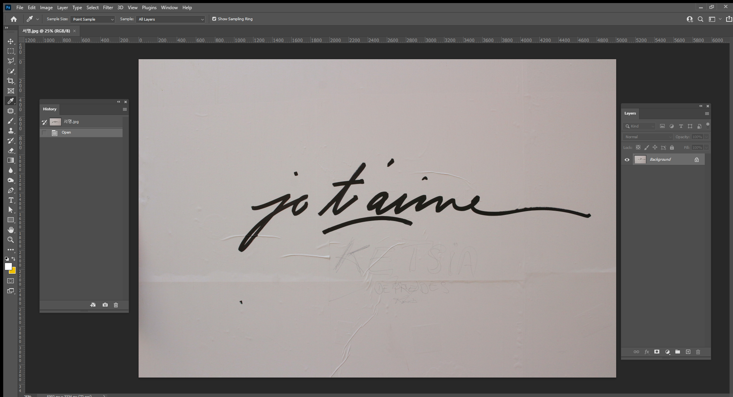Open the Sample All Layers dropdown

tap(171, 19)
